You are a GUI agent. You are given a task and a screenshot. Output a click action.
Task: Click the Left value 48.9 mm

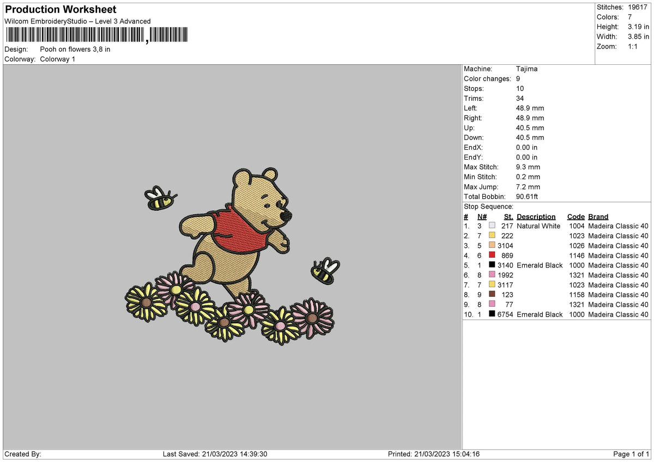[x=530, y=108]
